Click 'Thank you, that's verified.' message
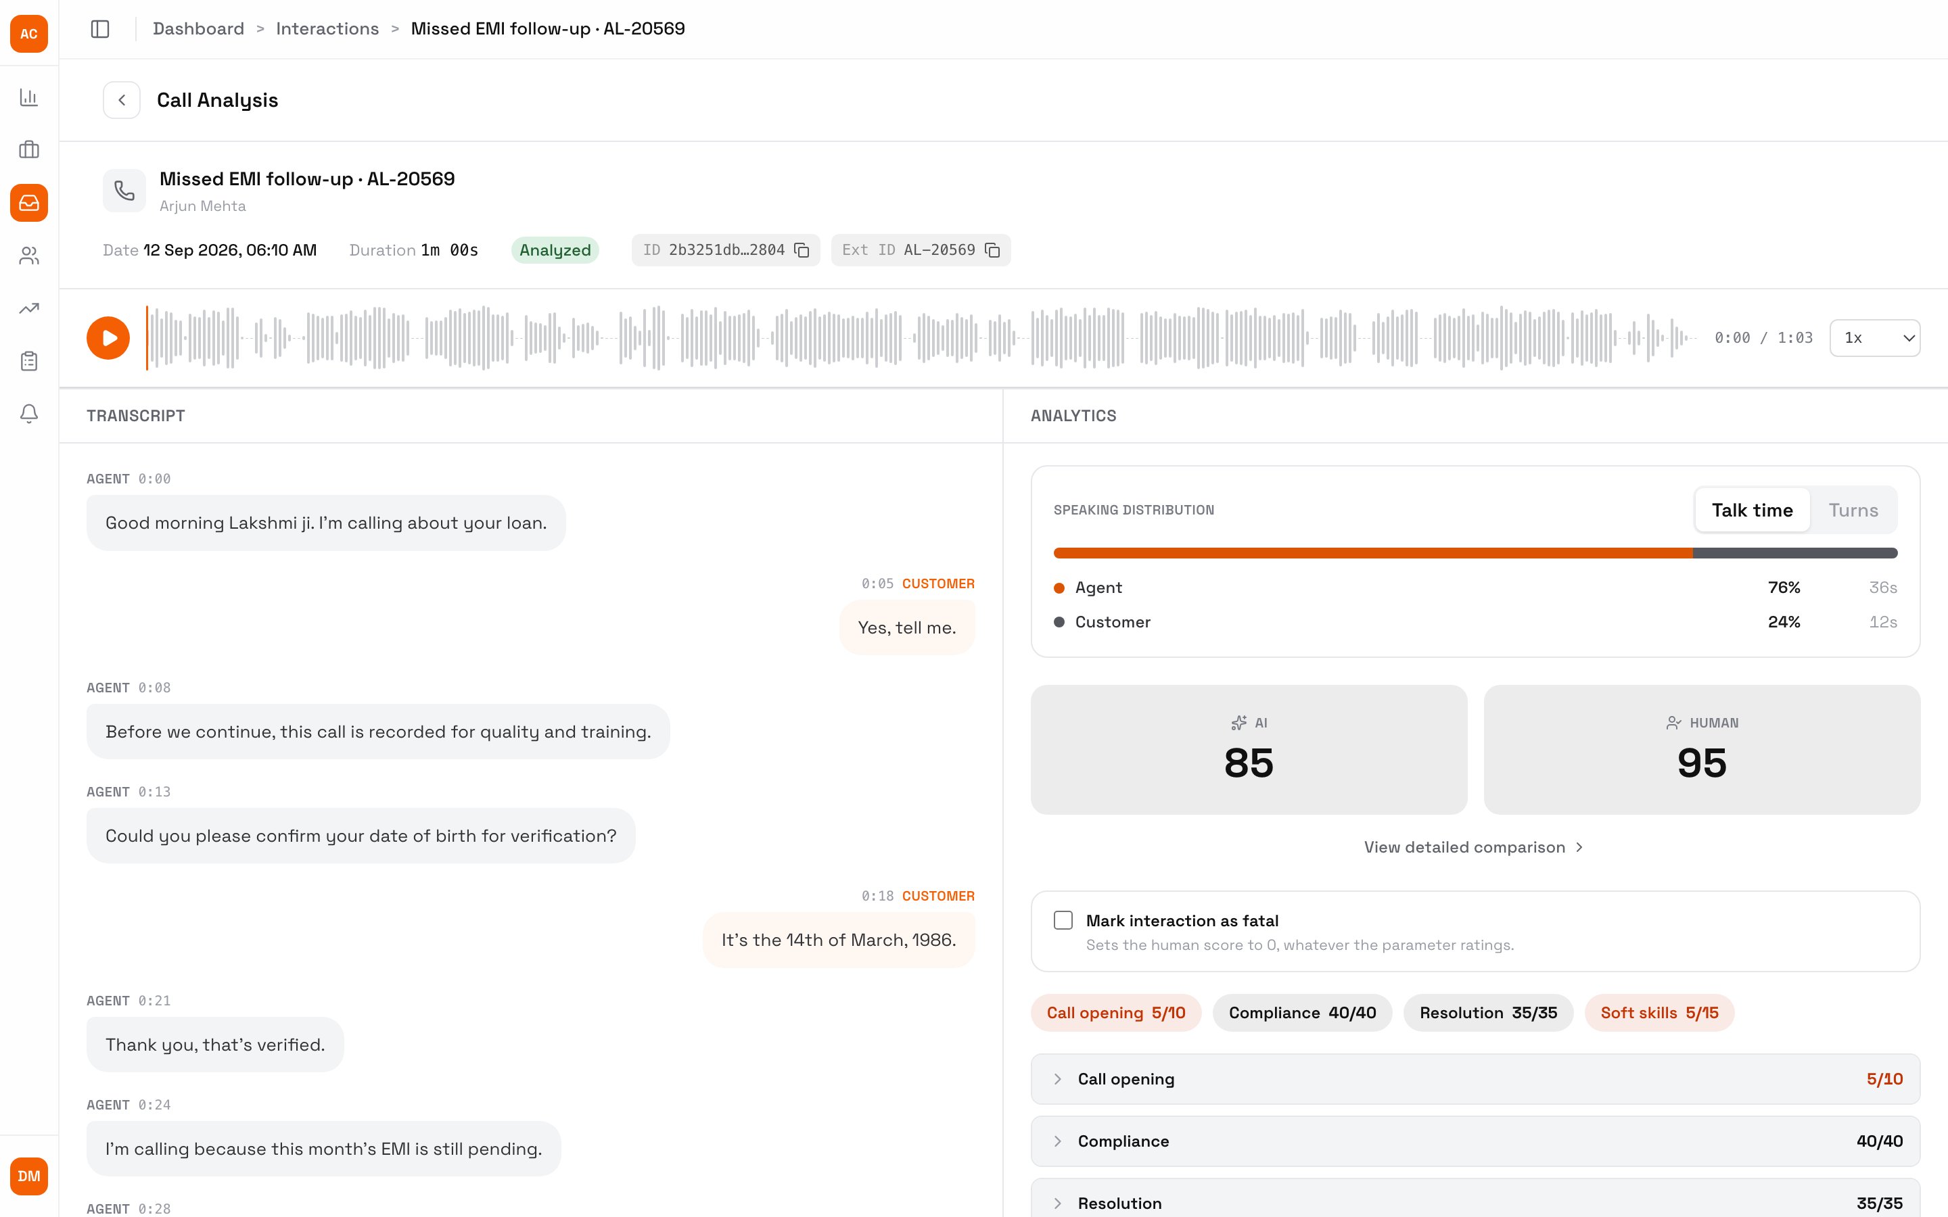This screenshot has height=1217, width=1948. (215, 1045)
